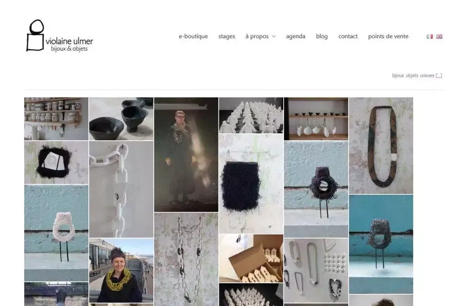Go to the contact page
This screenshot has width=466, height=306.
tap(348, 36)
